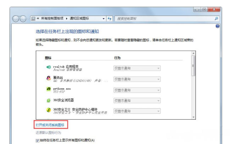Open behavior dropdown for 360安全浏览器
The image size is (232, 144).
137,101
